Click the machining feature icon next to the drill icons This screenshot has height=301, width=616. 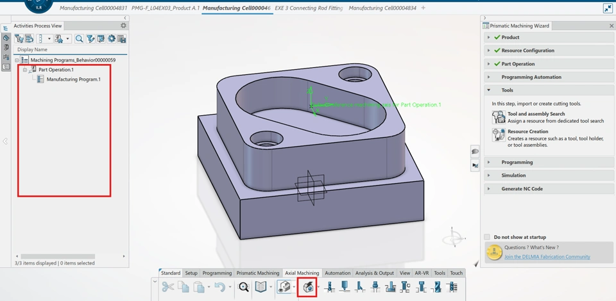(x=307, y=287)
